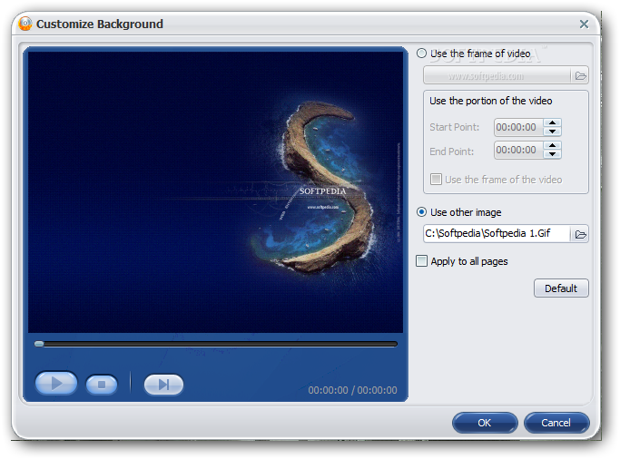
Task: Enable the 'Apply to all pages' checkbox
Action: click(x=421, y=261)
